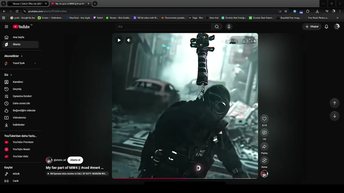Open the account avatar menu on YouTube
The image size is (344, 193).
[x=337, y=27]
